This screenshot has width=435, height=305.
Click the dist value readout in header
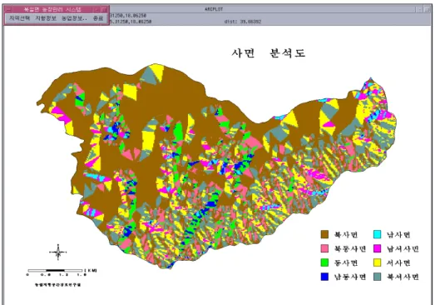243,22
